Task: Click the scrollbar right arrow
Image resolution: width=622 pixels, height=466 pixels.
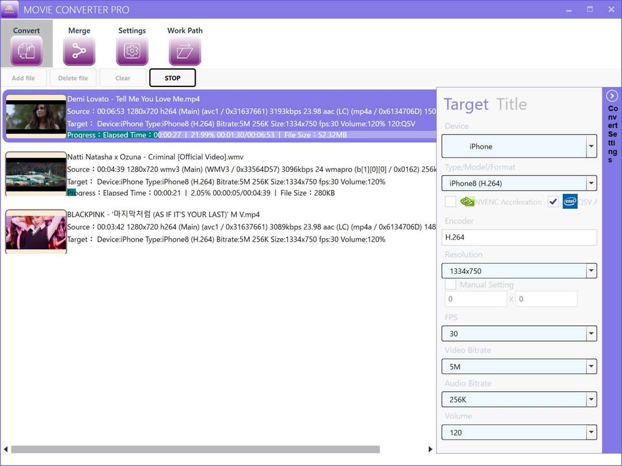Action: click(x=430, y=449)
